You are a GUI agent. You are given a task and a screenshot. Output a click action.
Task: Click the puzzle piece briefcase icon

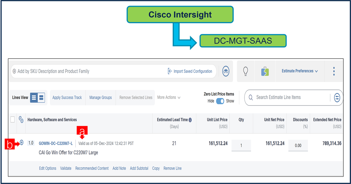pyautogui.click(x=265, y=71)
